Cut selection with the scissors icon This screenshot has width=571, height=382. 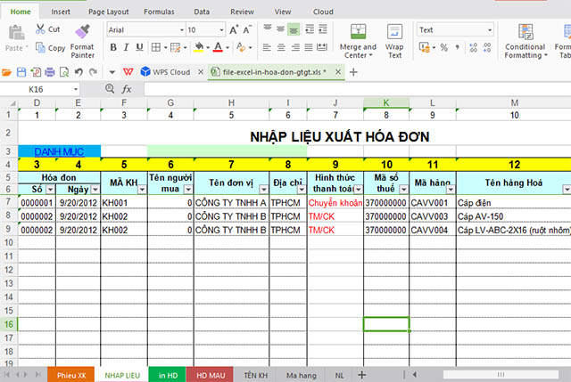40,29
